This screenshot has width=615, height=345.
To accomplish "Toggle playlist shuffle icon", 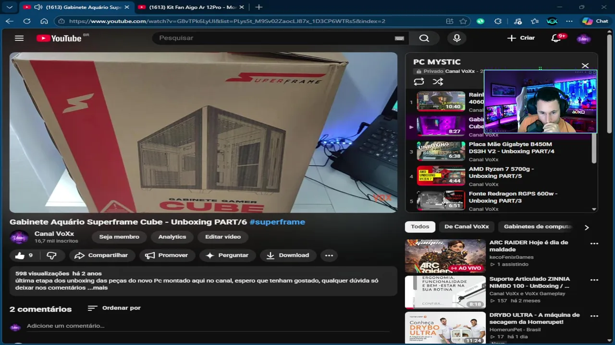I will (x=438, y=81).
